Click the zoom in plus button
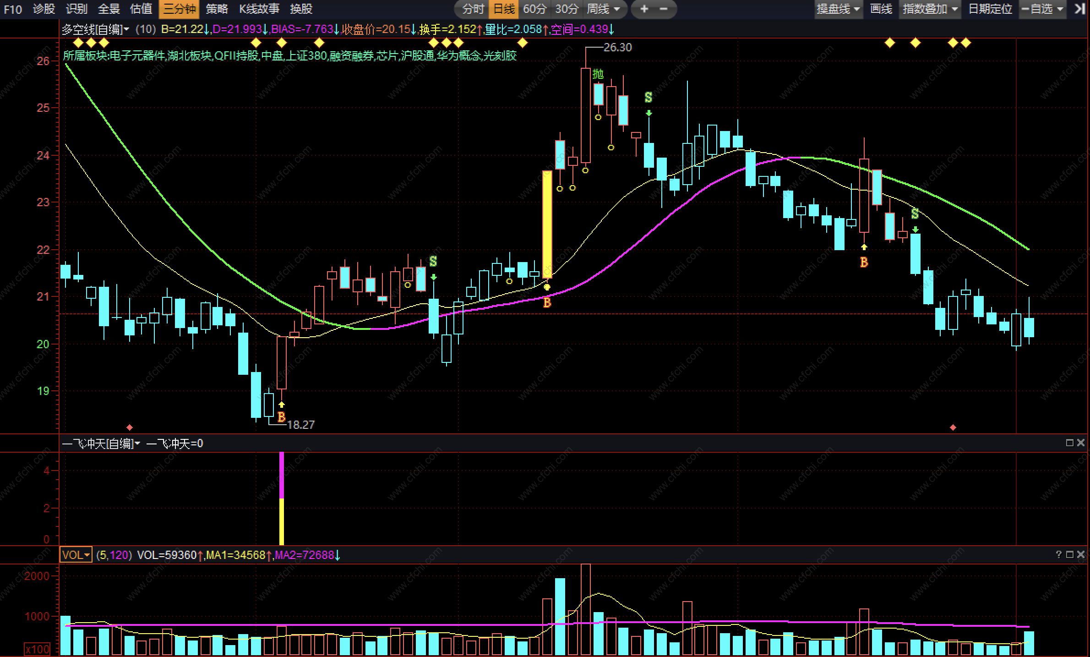 tap(644, 9)
